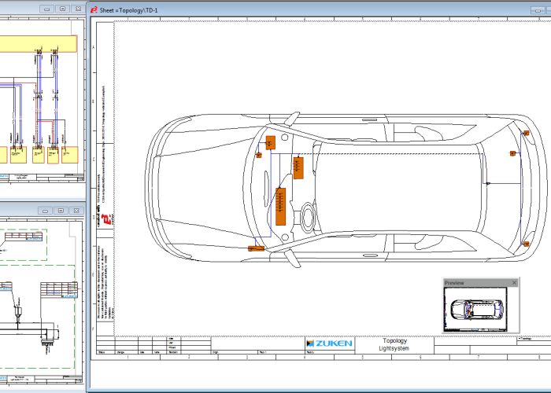The height and width of the screenshot is (393, 551).
Task: Minimize the upper-left schematic window
Action: [45, 8]
